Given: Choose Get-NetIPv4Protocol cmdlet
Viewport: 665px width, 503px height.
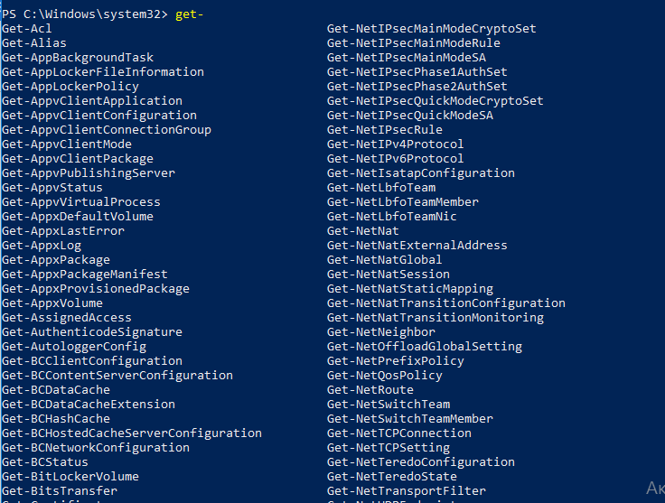Looking at the screenshot, I should [395, 144].
